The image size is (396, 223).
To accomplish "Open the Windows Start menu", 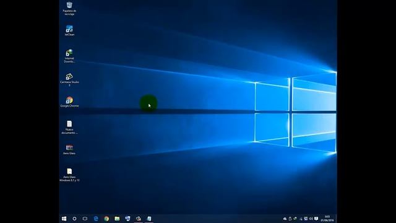I will tap(64, 219).
